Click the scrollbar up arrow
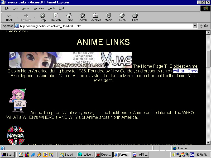Viewport: 211px width, 158px height. (x=208, y=32)
